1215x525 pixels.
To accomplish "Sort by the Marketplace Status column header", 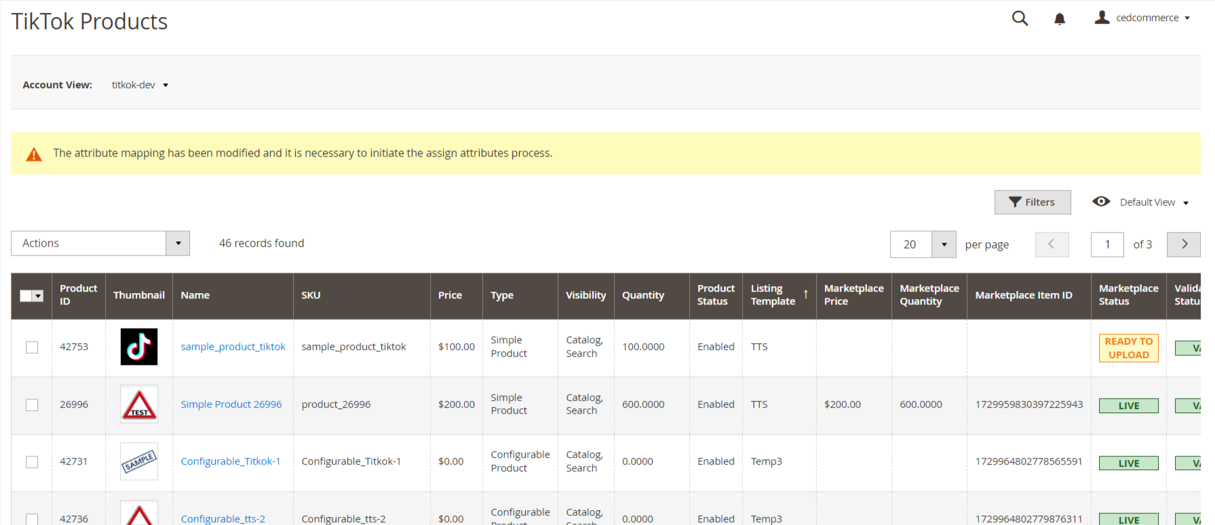I will tap(1128, 295).
